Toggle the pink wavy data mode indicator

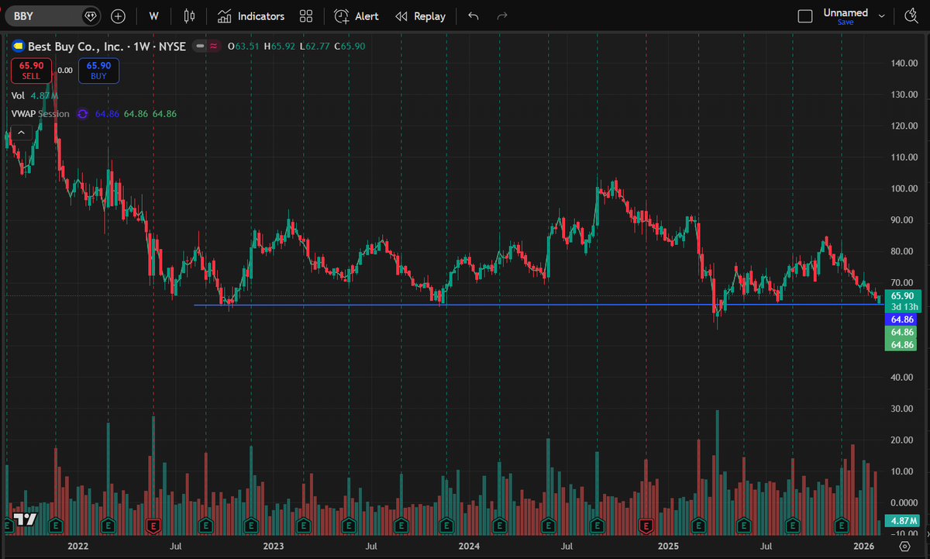(212, 47)
